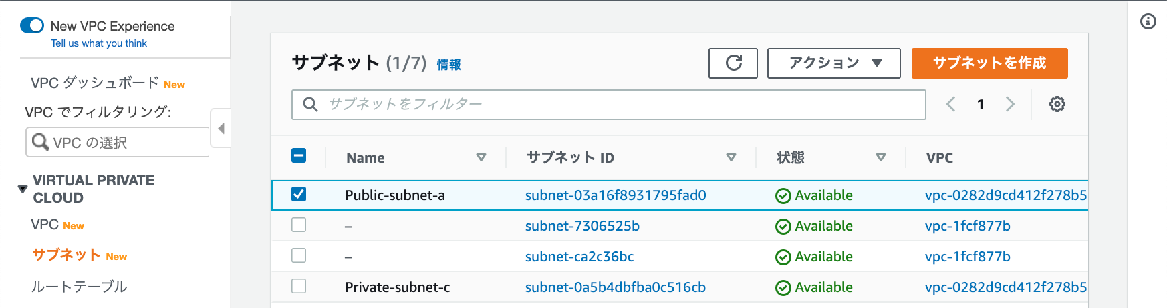This screenshot has height=308, width=1167.
Task: Click the サブネットを作成 button
Action: [x=989, y=63]
